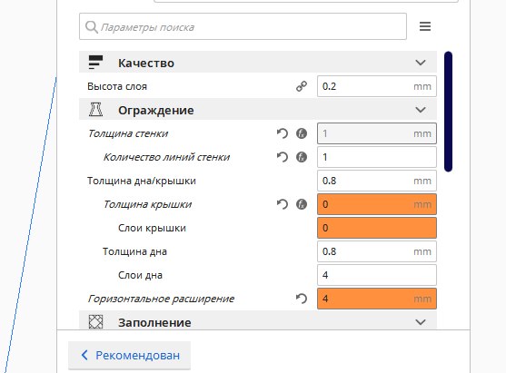This screenshot has width=506, height=373.
Task: Edit the Слои дна value 4
Action: click(377, 275)
